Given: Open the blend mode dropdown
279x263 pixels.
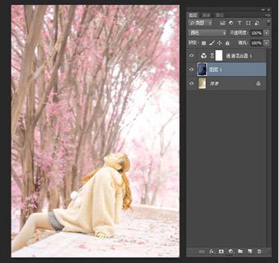Looking at the screenshot, I should point(207,33).
